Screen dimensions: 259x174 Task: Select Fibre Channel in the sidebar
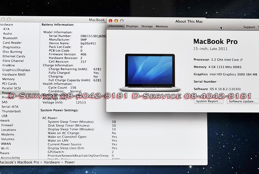[x=13, y=61]
